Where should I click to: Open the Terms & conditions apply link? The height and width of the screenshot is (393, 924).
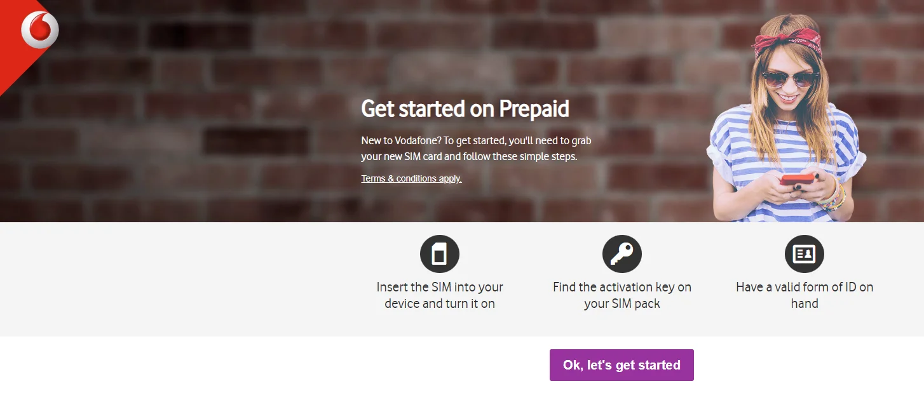coord(411,178)
